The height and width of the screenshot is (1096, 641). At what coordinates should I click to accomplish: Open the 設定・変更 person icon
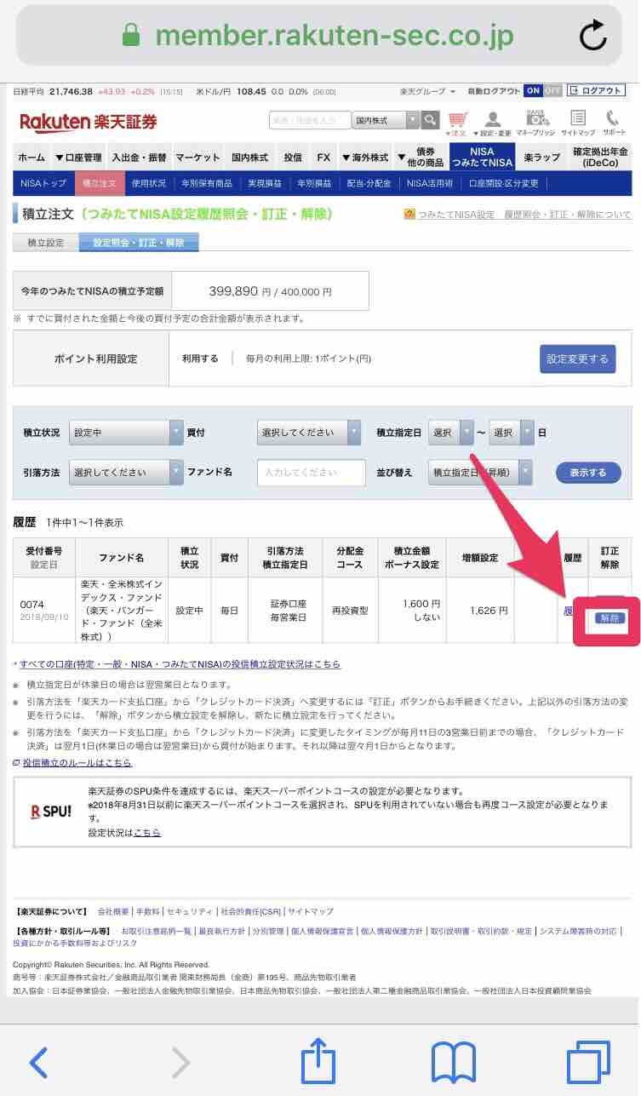[x=492, y=123]
